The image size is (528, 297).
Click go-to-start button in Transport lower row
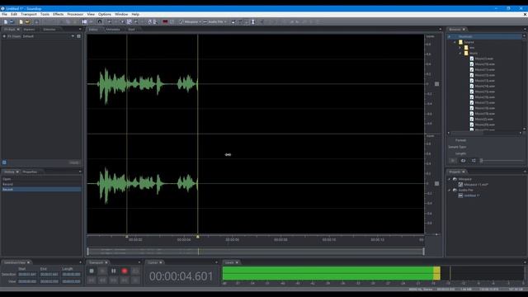pyautogui.click(x=92, y=280)
